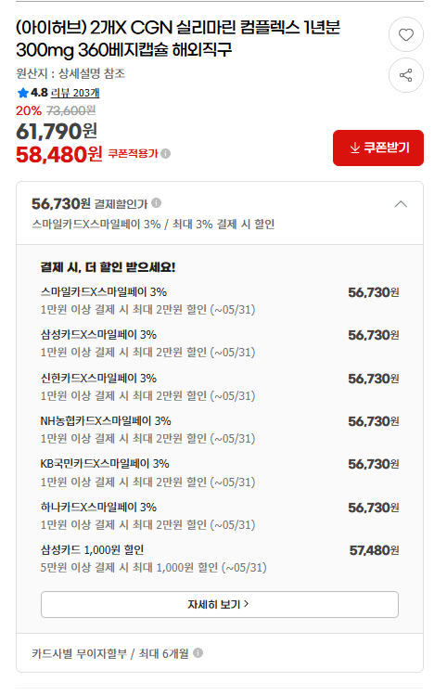Select KB국민카드X스마일페이 3% discount option
Image resolution: width=447 pixels, height=695 pixels.
[220, 472]
